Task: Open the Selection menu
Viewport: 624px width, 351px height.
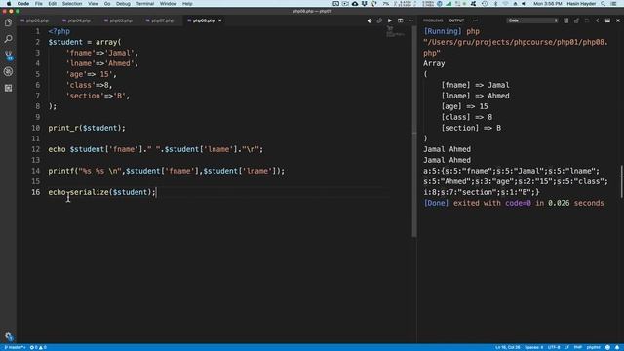Action: (x=72, y=4)
